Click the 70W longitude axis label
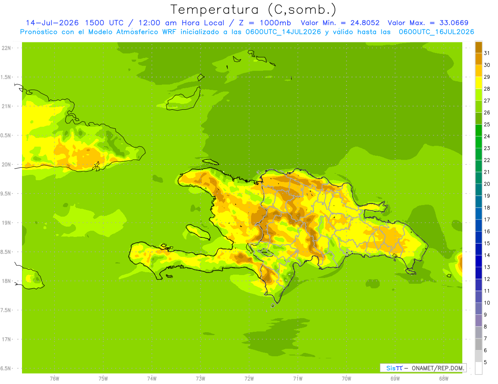The image size is (498, 384). pos(347,379)
